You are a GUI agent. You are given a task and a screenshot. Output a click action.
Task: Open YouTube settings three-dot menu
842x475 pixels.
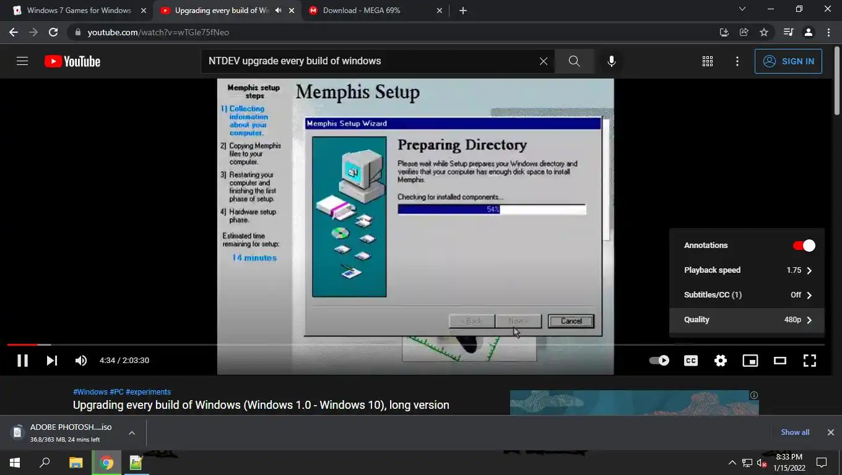(x=737, y=61)
